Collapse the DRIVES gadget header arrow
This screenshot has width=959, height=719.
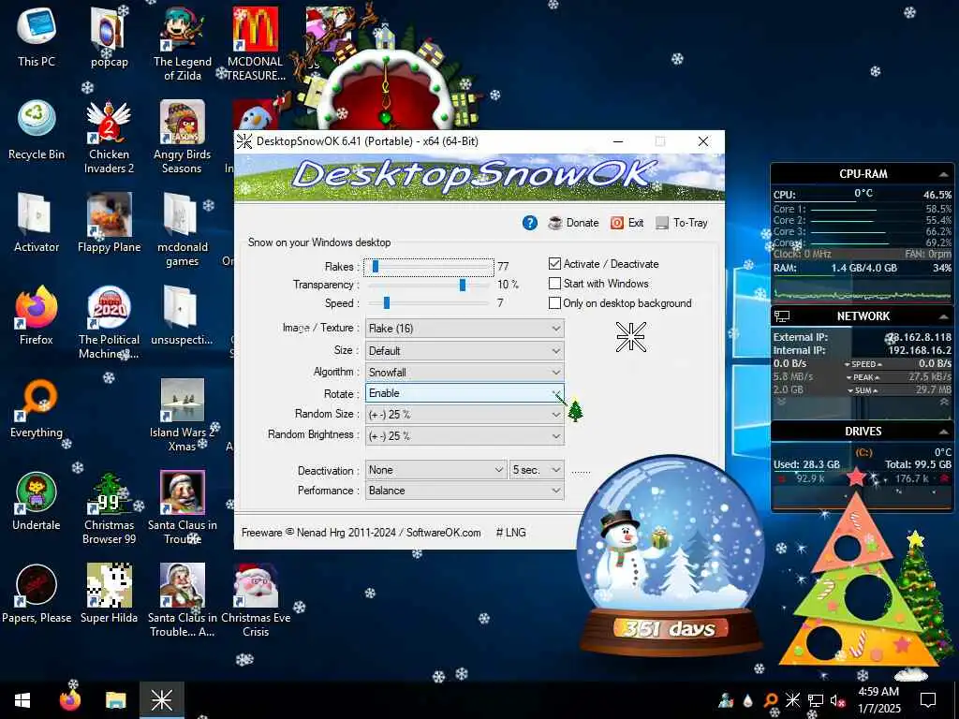[943, 432]
